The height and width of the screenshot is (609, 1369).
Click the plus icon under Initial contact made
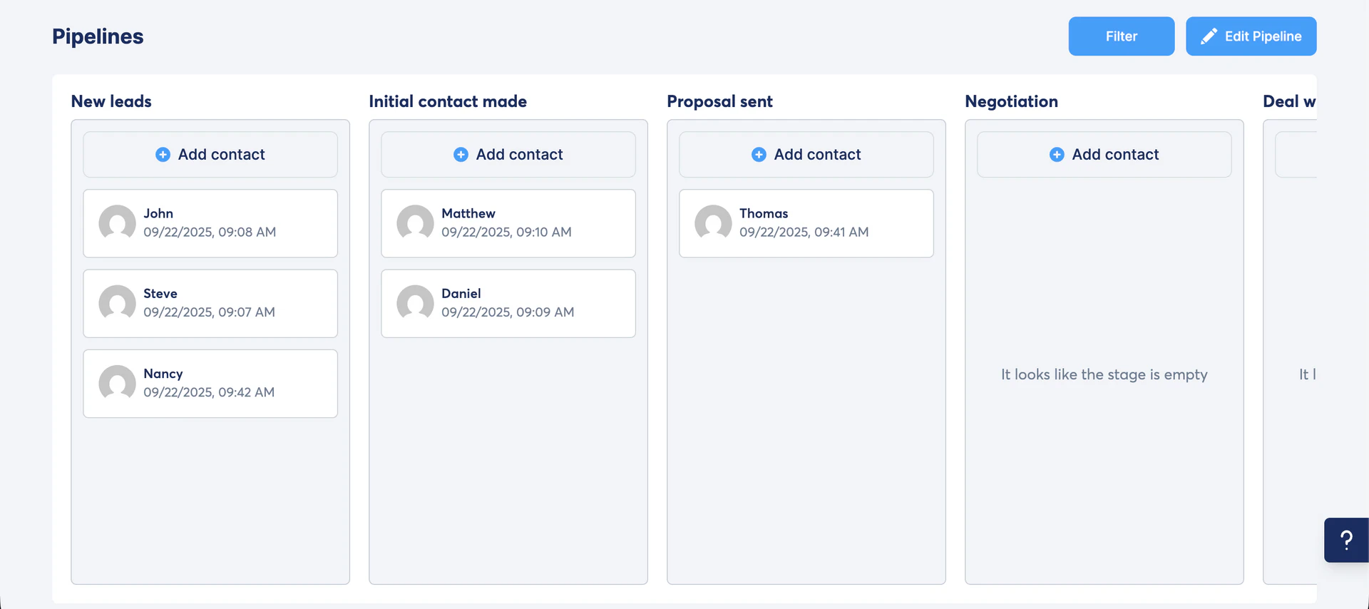pos(461,154)
